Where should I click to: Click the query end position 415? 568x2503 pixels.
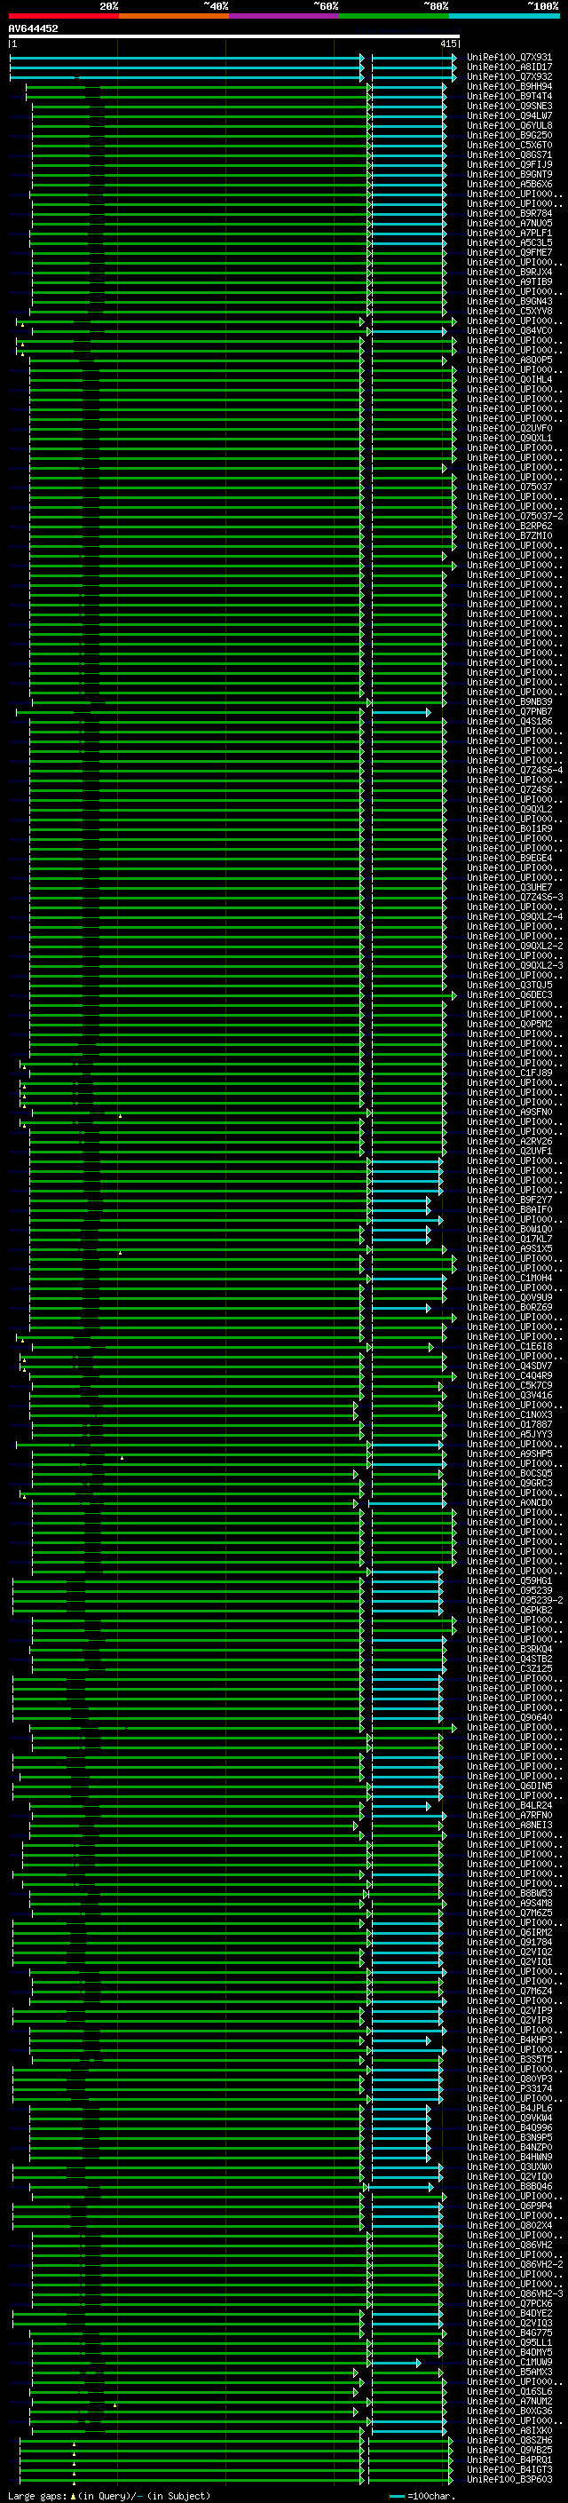[x=448, y=44]
